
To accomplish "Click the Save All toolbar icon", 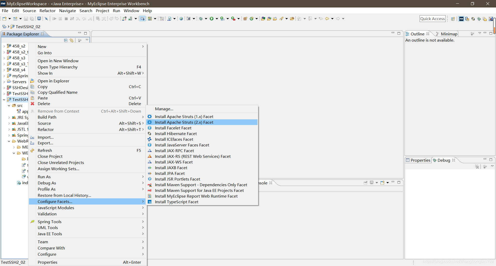I will click(x=32, y=19).
